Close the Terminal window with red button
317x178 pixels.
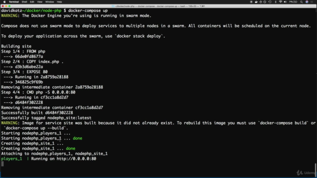click(3, 6)
